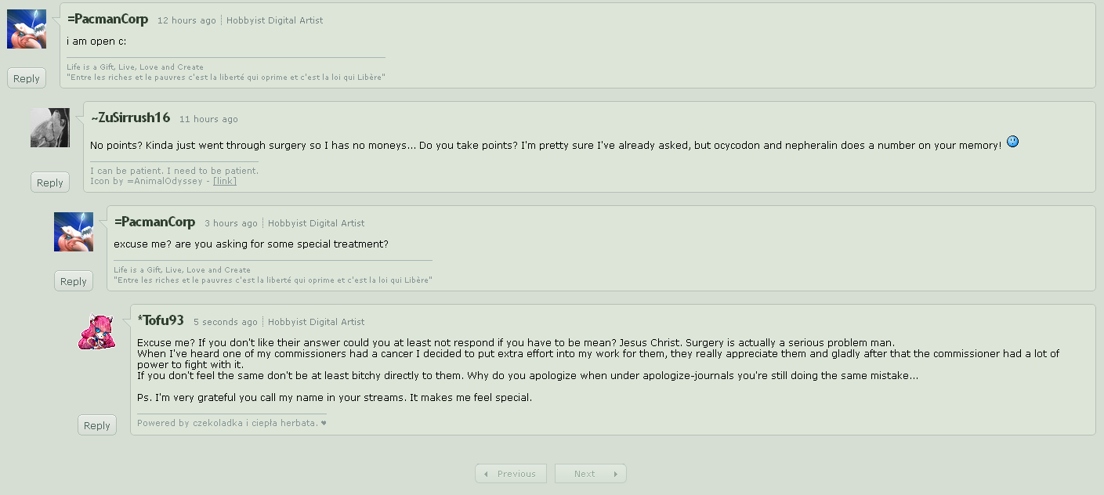1104x495 pixels.
Task: Click the "3 hours ago" timestamp
Action: (231, 223)
